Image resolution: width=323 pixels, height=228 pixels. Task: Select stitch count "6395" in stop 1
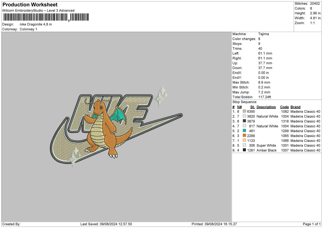[251, 112]
